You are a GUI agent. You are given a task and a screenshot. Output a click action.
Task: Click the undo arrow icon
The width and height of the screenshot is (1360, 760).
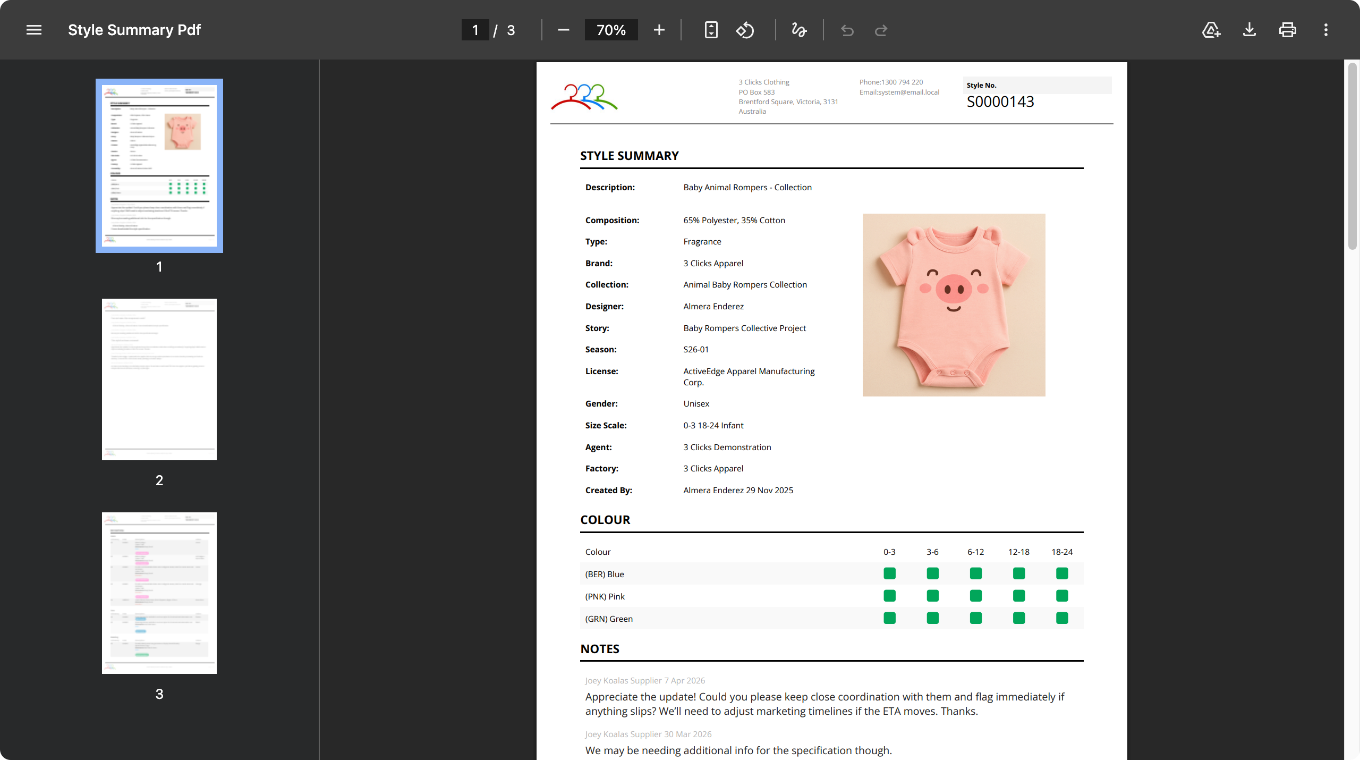click(847, 30)
